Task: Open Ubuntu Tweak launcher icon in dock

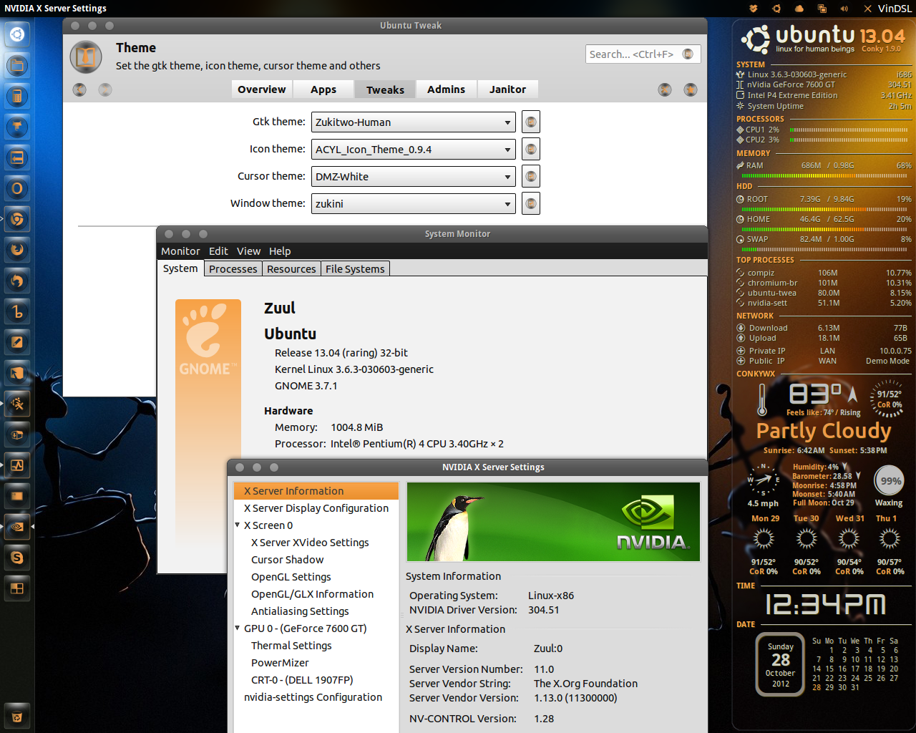Action: (17, 404)
